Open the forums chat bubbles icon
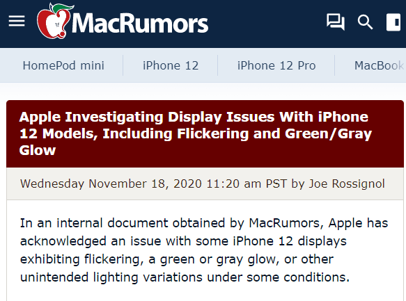The height and width of the screenshot is (301, 406). [335, 22]
